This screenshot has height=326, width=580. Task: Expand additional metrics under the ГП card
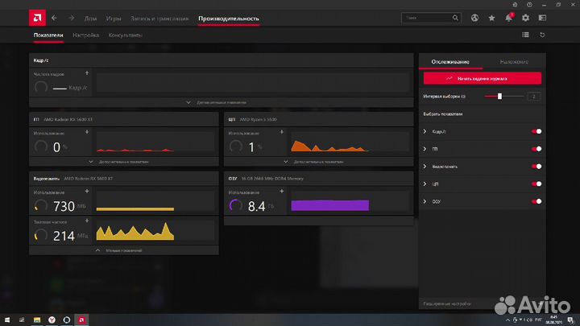click(123, 162)
